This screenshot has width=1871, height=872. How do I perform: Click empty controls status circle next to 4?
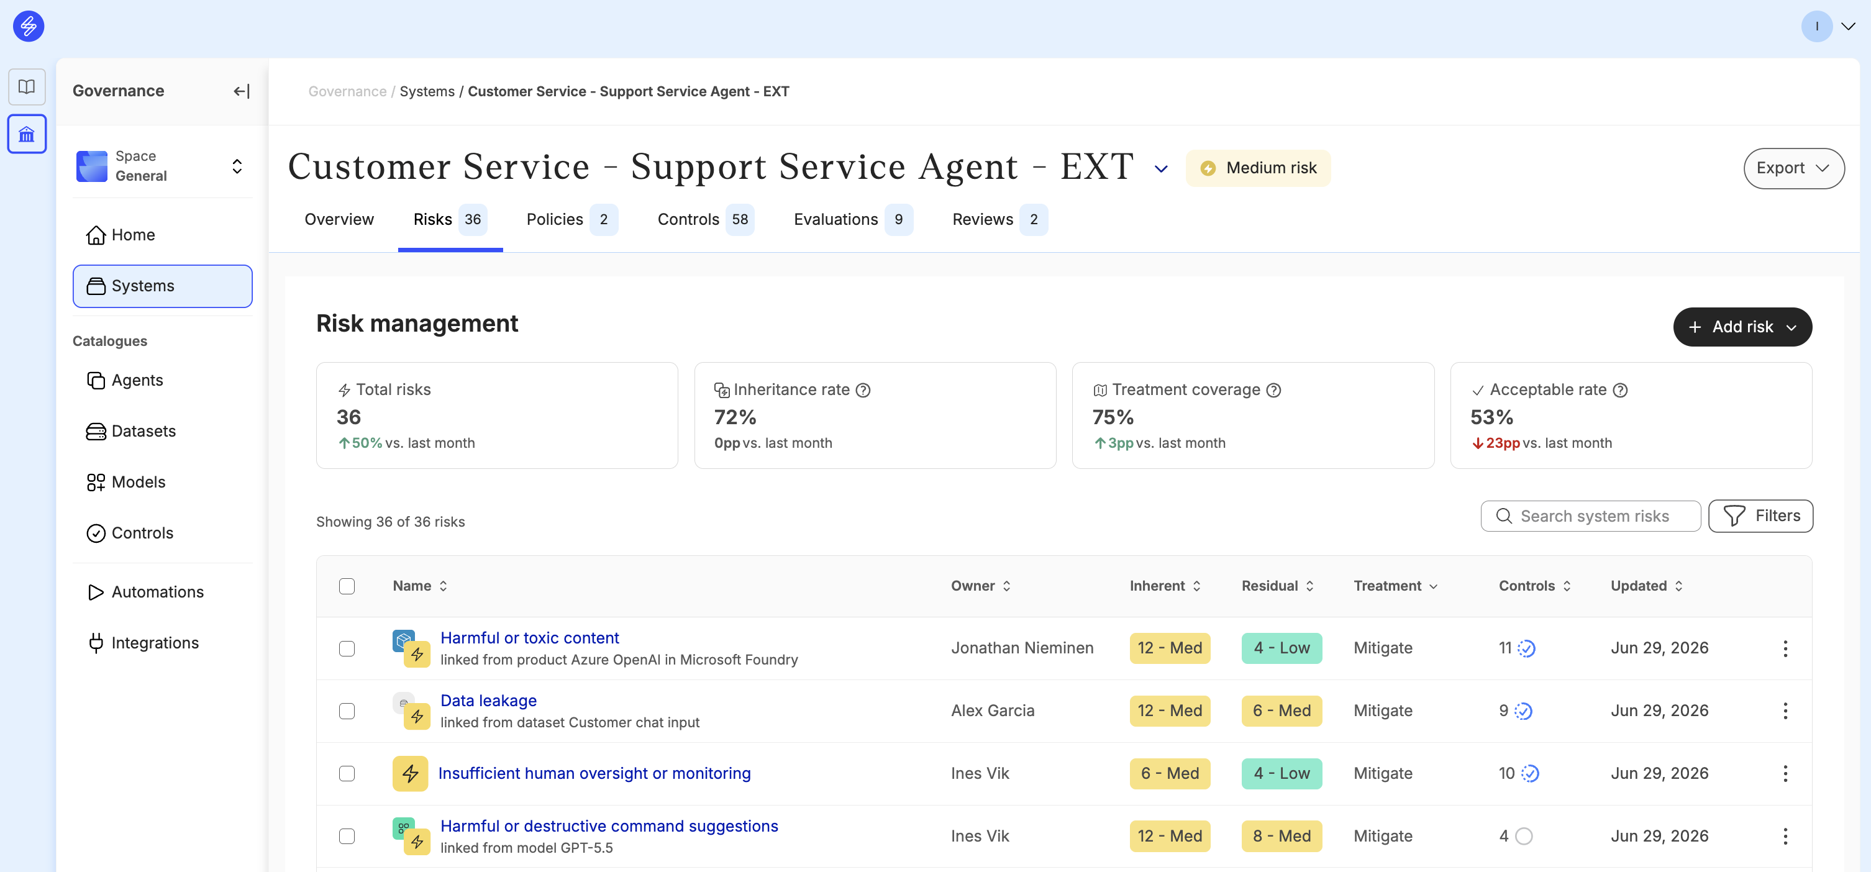pyautogui.click(x=1524, y=836)
